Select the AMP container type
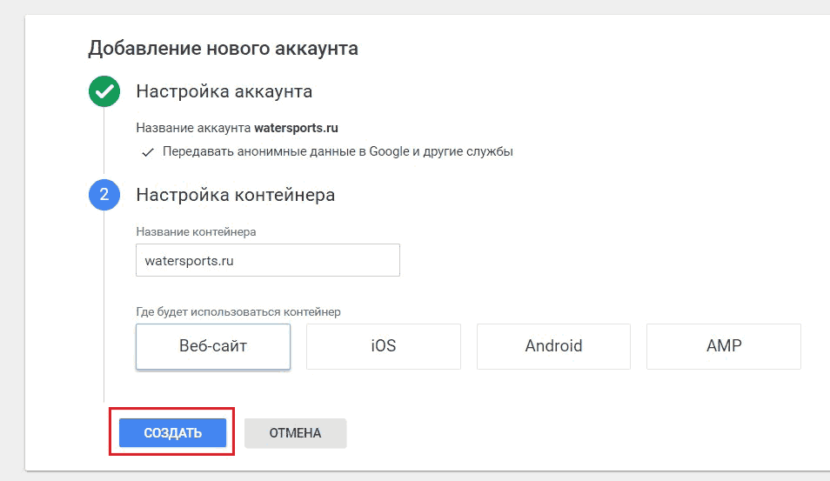830x481 pixels. [724, 346]
